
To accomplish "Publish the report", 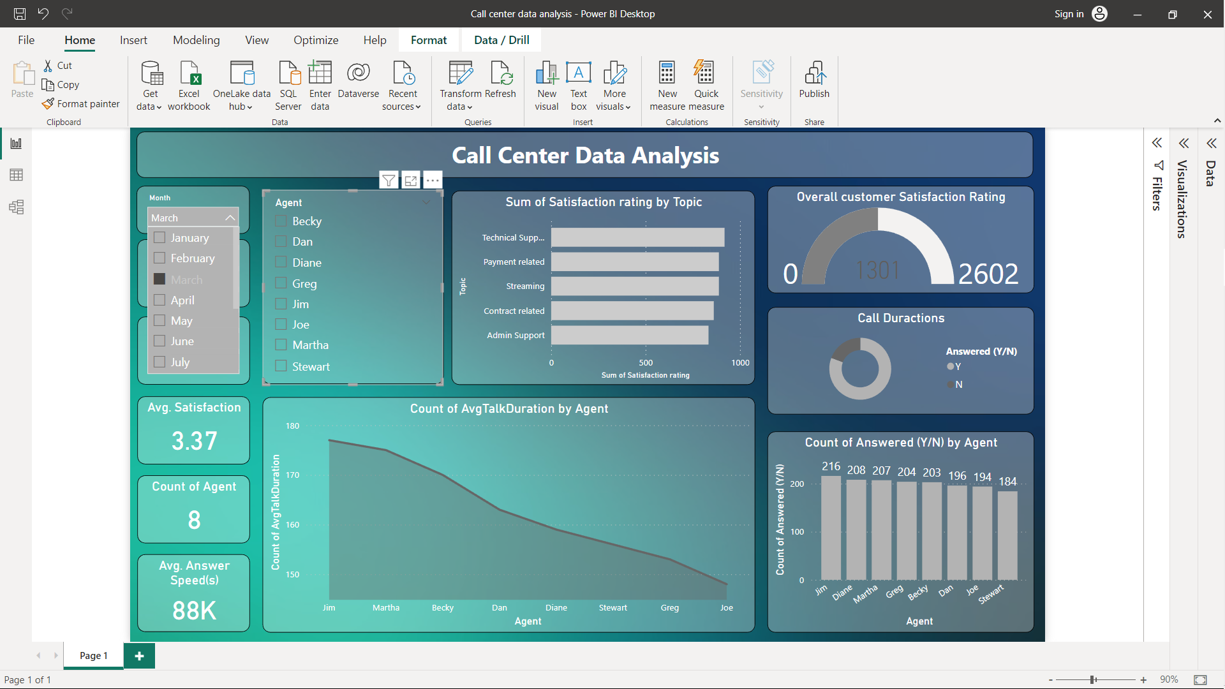I will coord(814,83).
